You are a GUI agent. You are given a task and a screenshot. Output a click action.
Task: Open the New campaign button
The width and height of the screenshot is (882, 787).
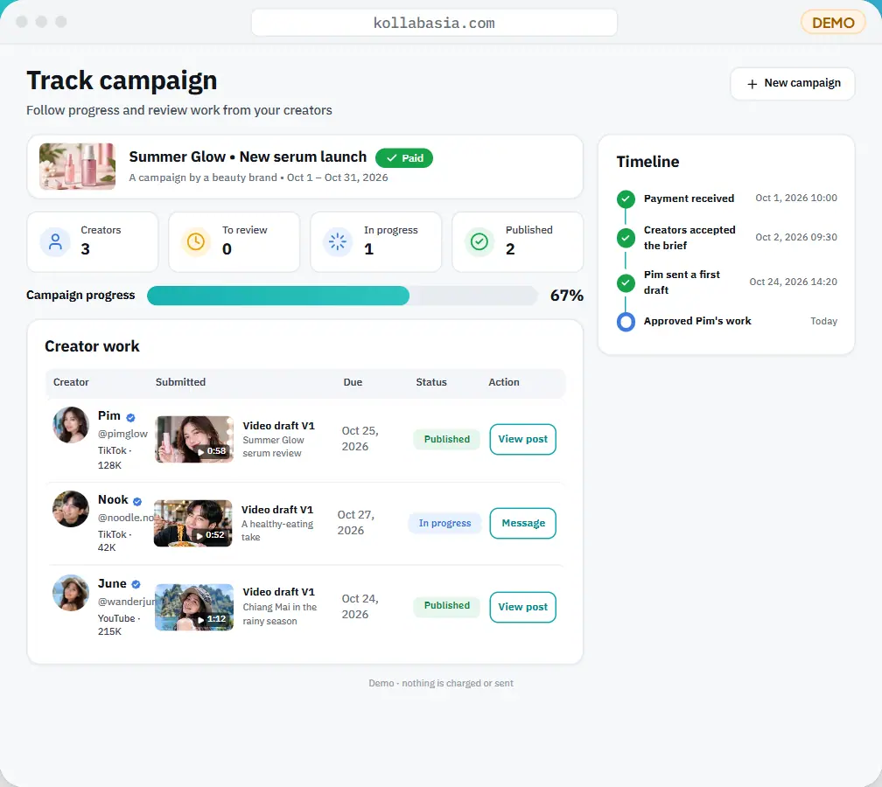pyautogui.click(x=793, y=84)
